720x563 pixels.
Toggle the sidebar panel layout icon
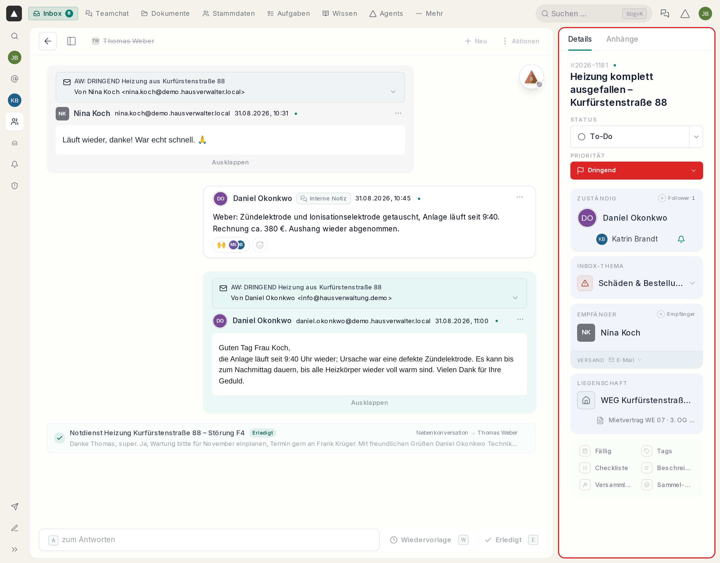tap(71, 41)
